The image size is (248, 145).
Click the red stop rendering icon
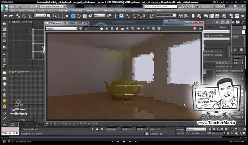(x=195, y=29)
